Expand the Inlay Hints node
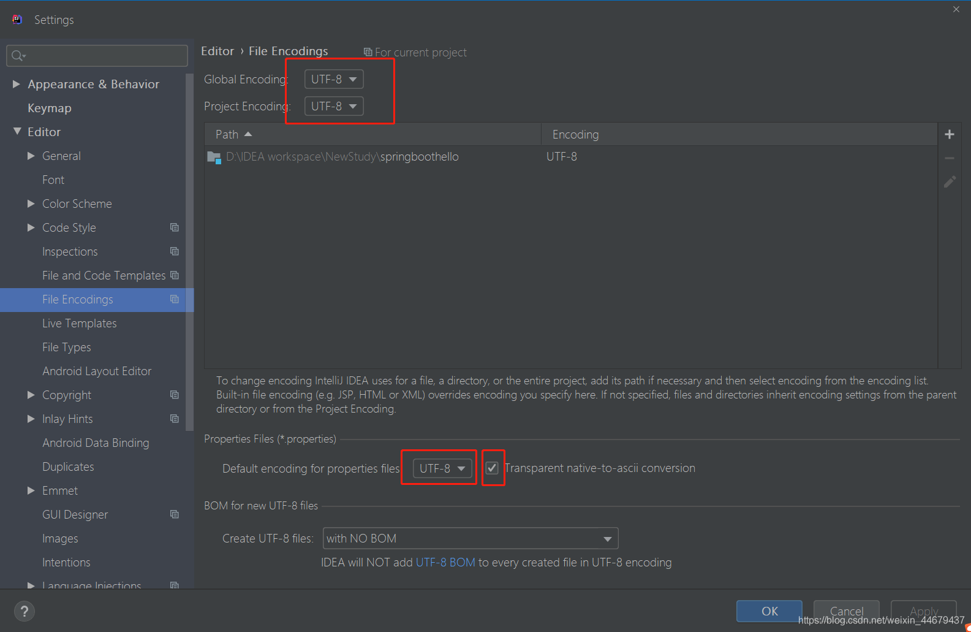 point(31,419)
